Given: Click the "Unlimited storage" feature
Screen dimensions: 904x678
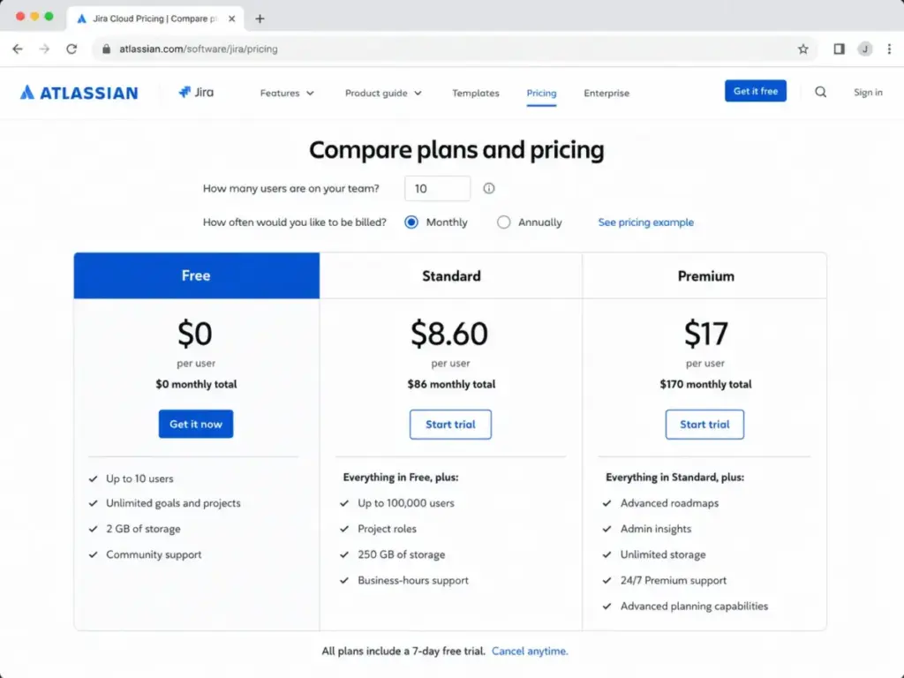Looking at the screenshot, I should pos(663,554).
